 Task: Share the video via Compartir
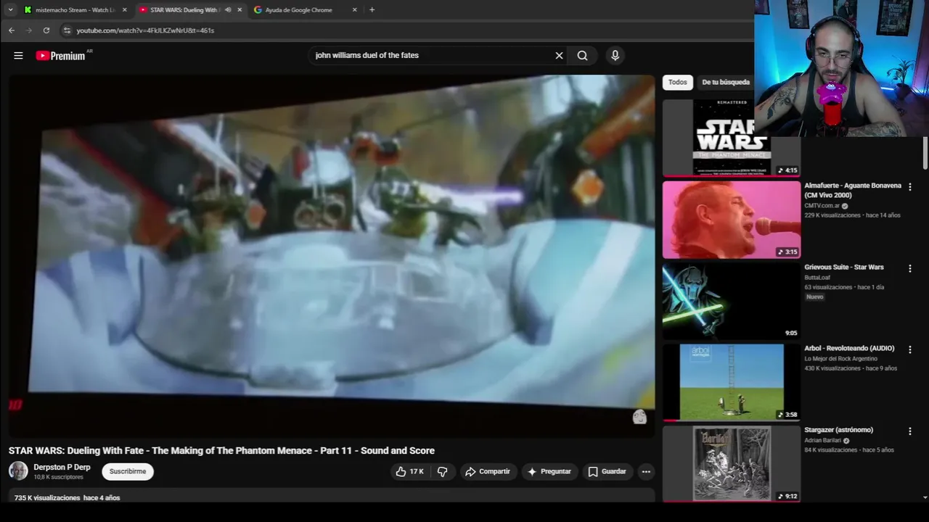click(x=488, y=471)
